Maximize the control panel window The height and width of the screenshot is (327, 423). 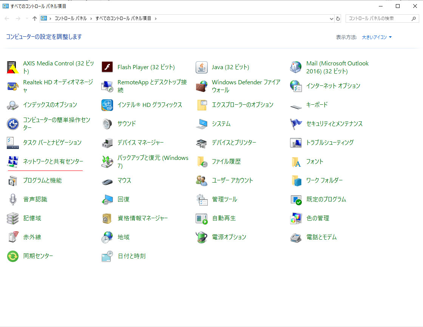pos(398,6)
